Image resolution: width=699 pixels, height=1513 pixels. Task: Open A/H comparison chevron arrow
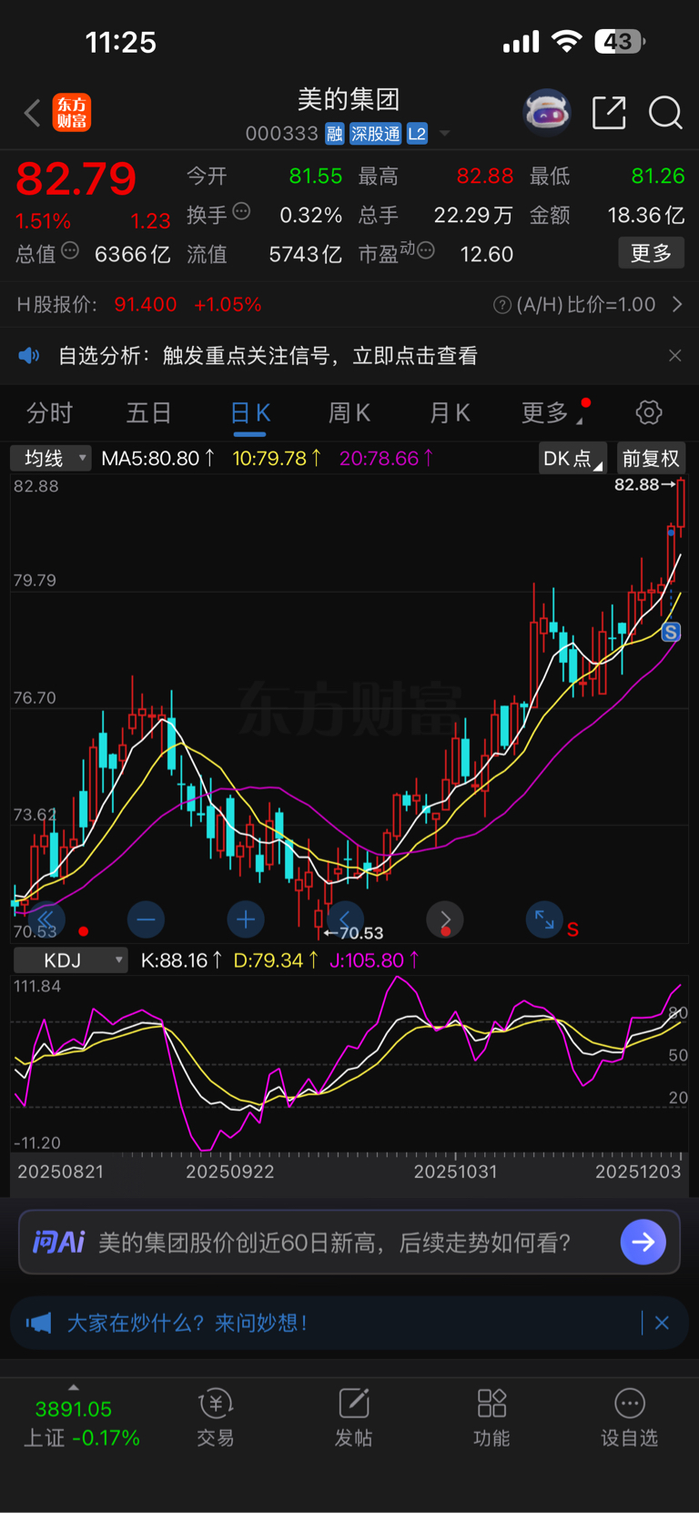[677, 304]
